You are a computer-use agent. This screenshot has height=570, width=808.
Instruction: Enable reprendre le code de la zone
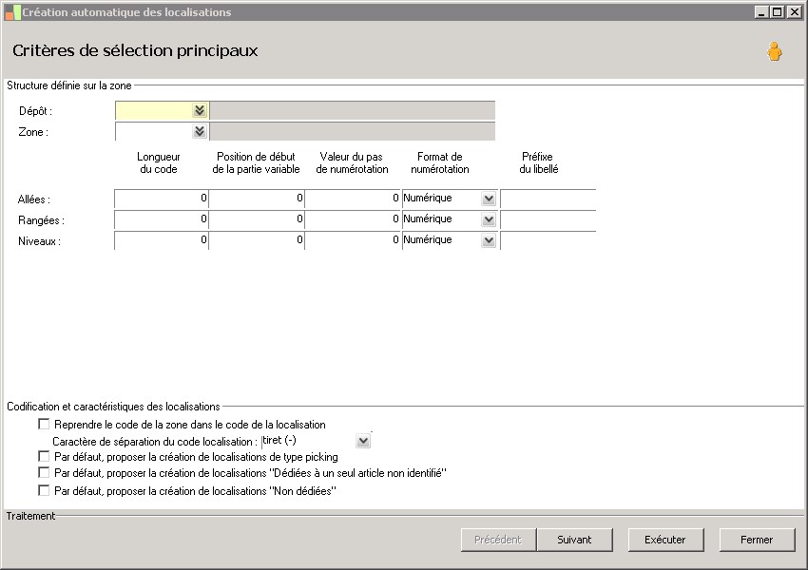tap(44, 425)
